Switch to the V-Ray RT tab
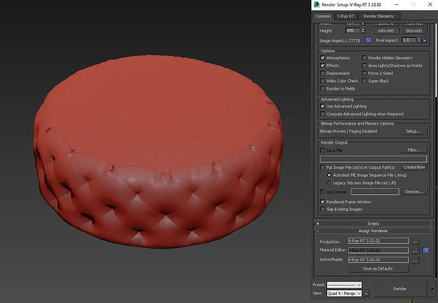The width and height of the screenshot is (438, 303). point(346,16)
